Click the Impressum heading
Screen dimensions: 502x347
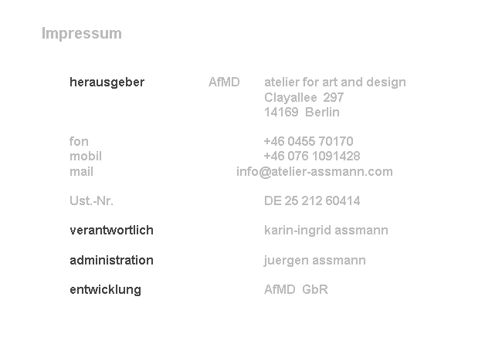point(82,34)
